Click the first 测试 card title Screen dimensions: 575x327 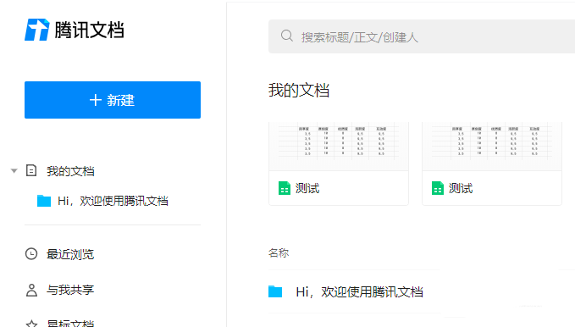coord(307,188)
